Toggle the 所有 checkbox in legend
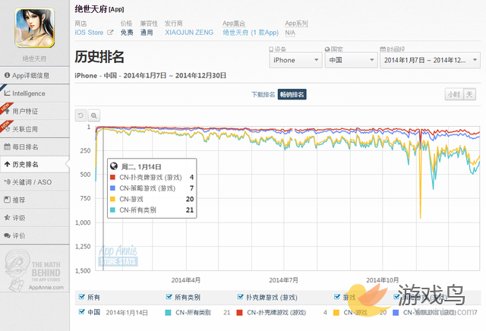 83,297
